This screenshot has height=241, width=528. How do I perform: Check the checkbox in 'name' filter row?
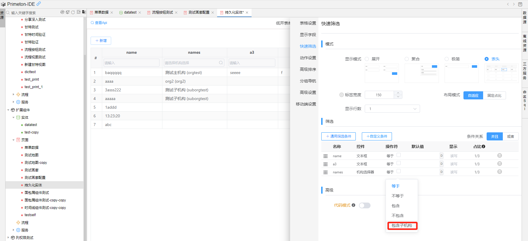click(399, 155)
